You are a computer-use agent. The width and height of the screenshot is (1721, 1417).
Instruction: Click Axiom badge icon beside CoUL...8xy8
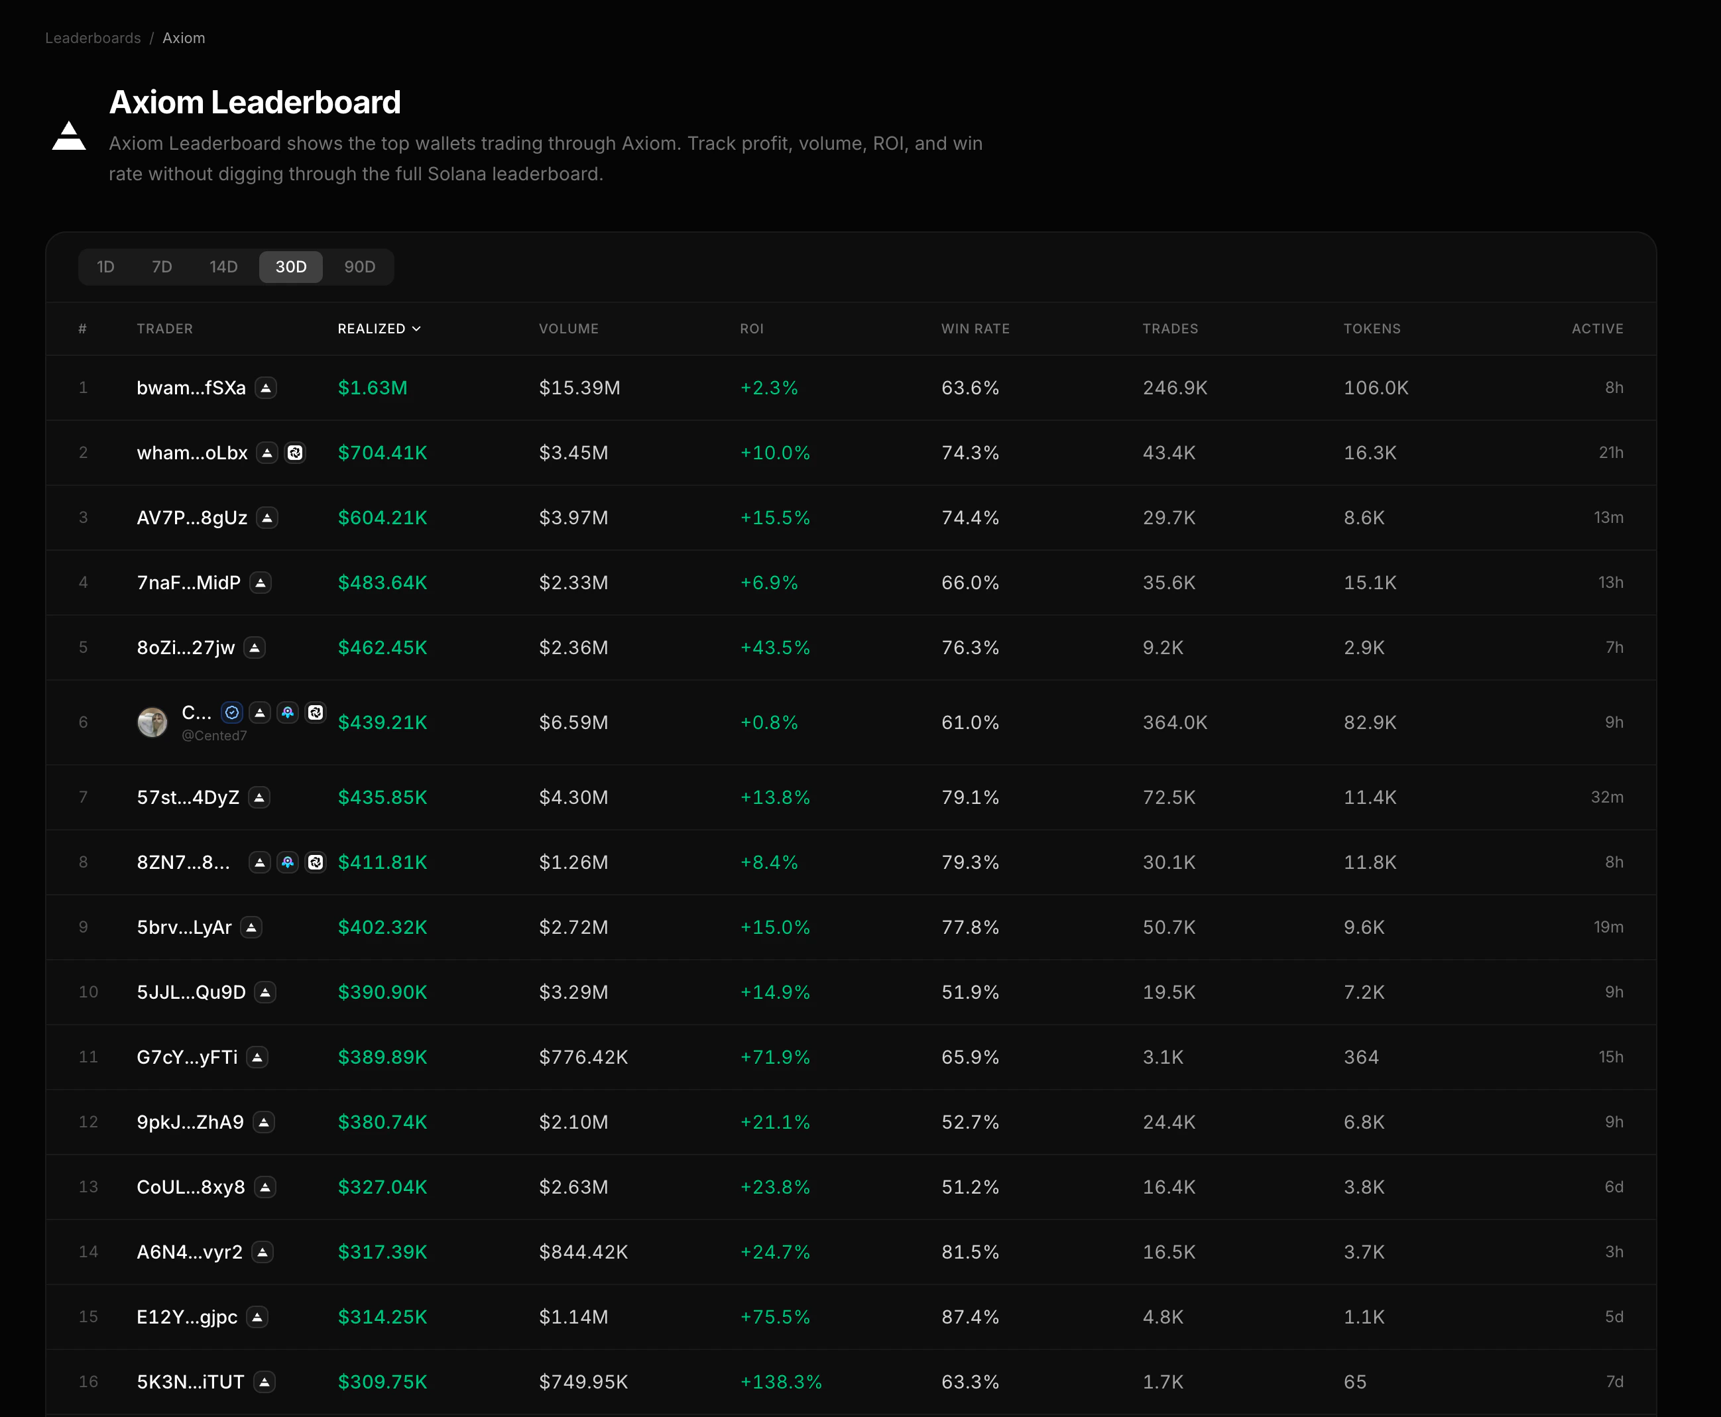tap(265, 1187)
